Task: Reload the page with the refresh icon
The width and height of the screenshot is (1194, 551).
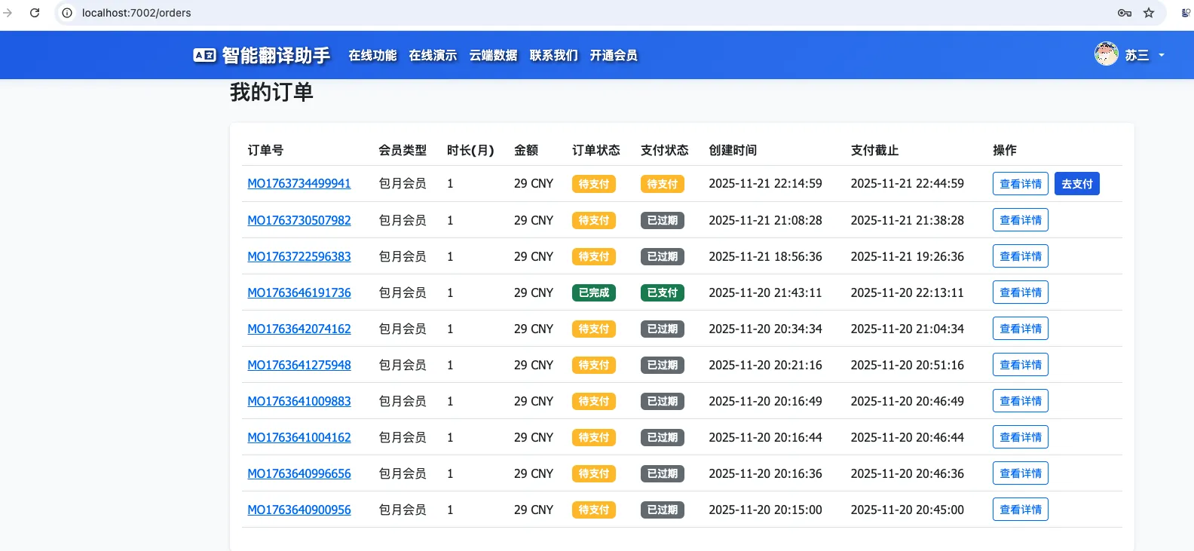Action: click(x=35, y=13)
